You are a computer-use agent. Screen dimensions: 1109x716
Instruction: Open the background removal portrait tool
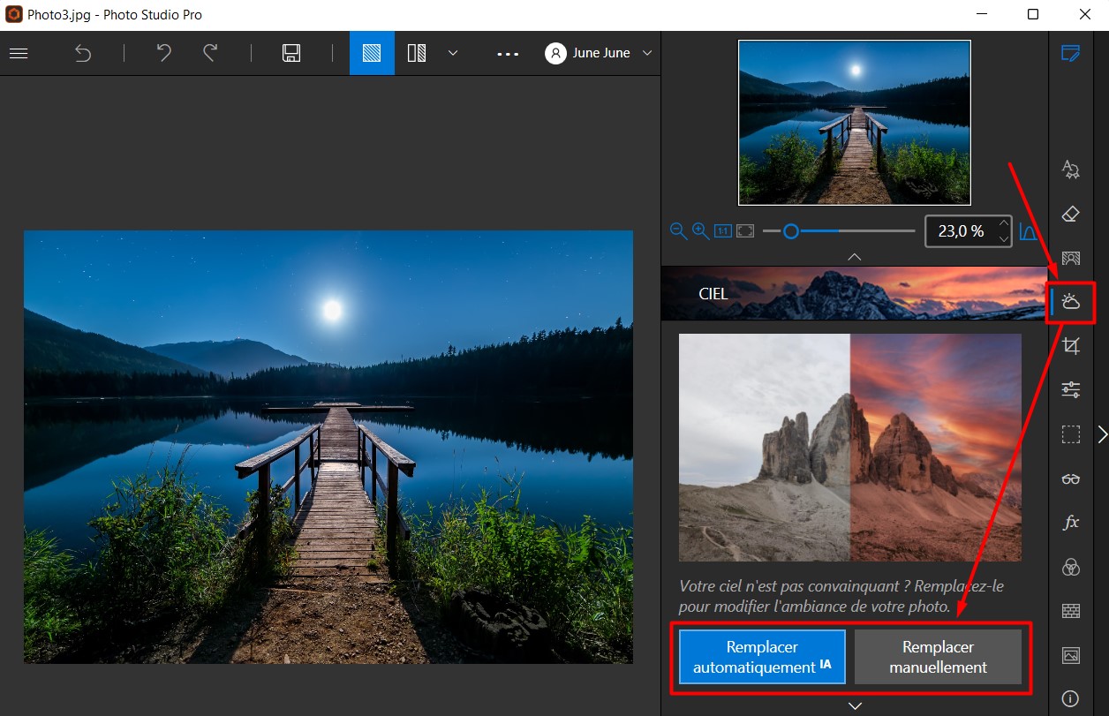pos(1070,258)
